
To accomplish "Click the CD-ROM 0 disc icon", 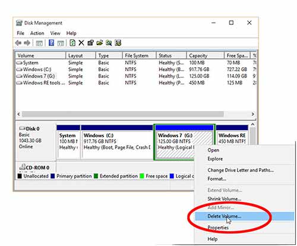I will (x=22, y=167).
